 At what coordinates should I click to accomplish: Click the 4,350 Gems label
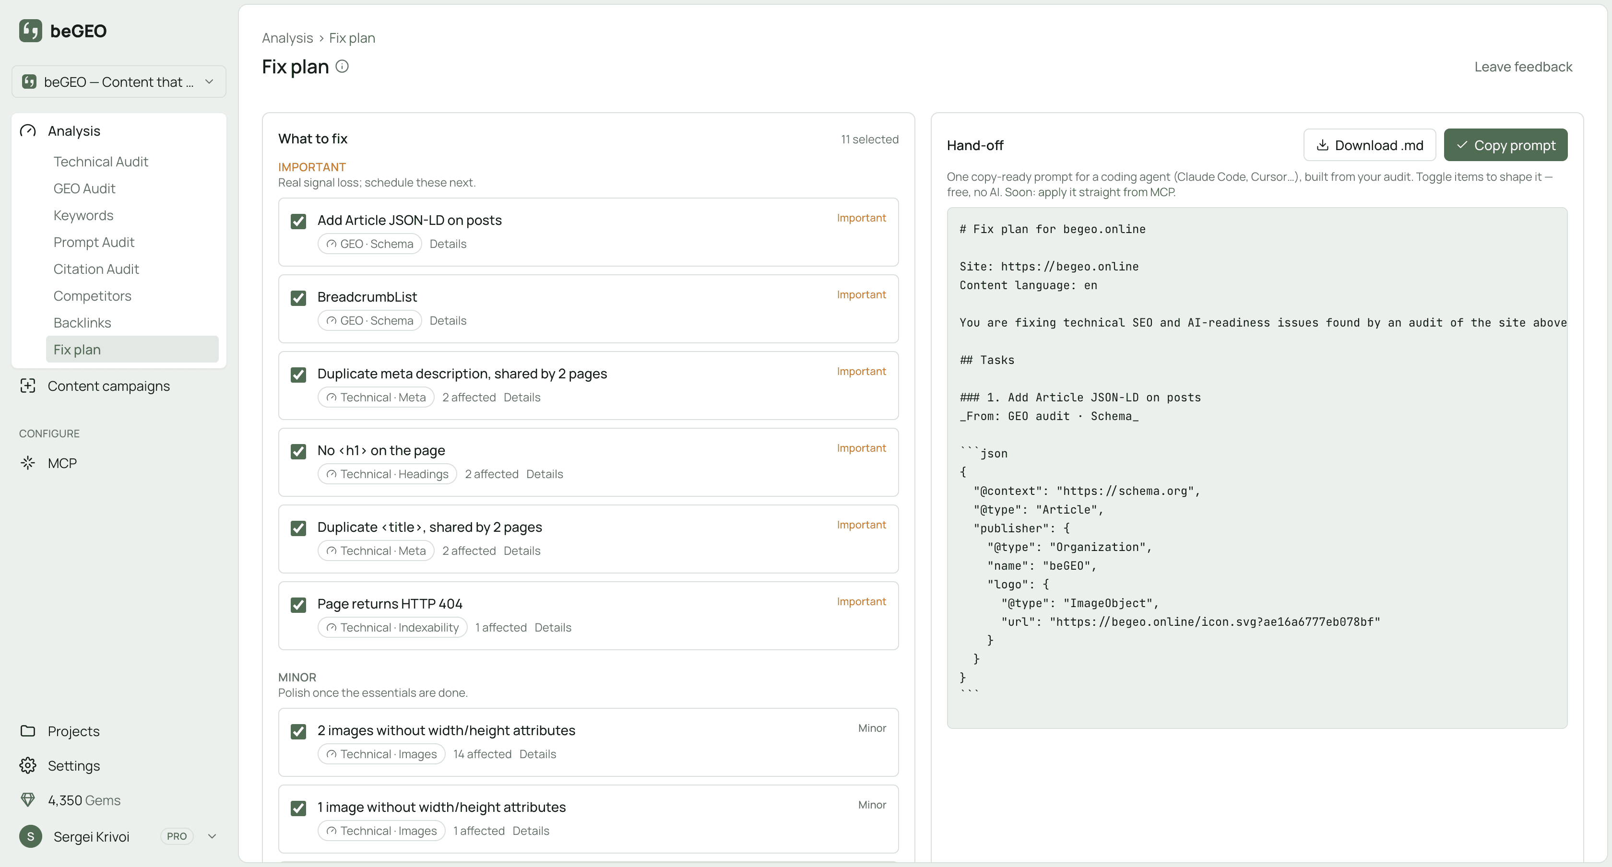tap(84, 800)
